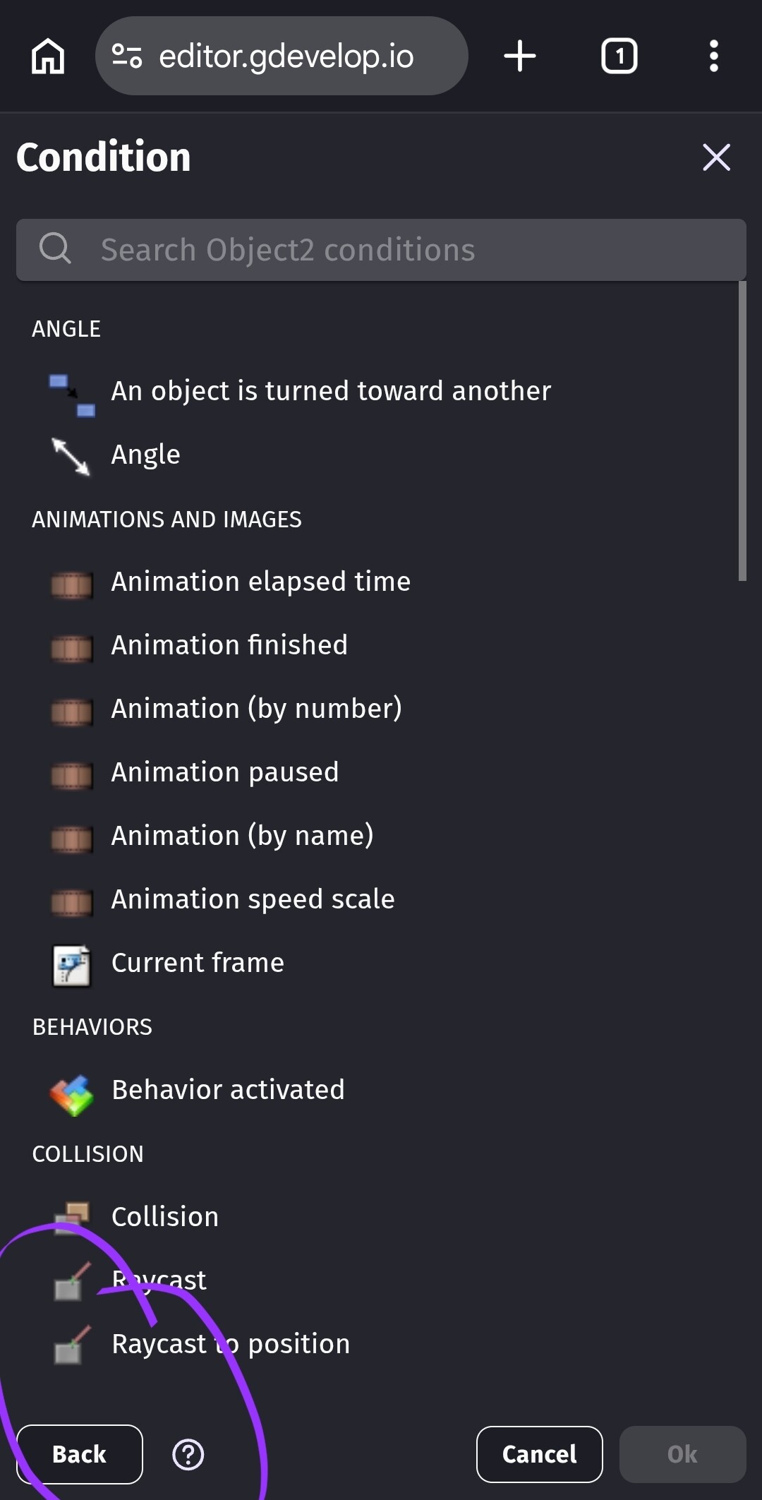Screen dimensions: 762x1500
Task: Pick the Animation paused condition
Action: (x=225, y=772)
